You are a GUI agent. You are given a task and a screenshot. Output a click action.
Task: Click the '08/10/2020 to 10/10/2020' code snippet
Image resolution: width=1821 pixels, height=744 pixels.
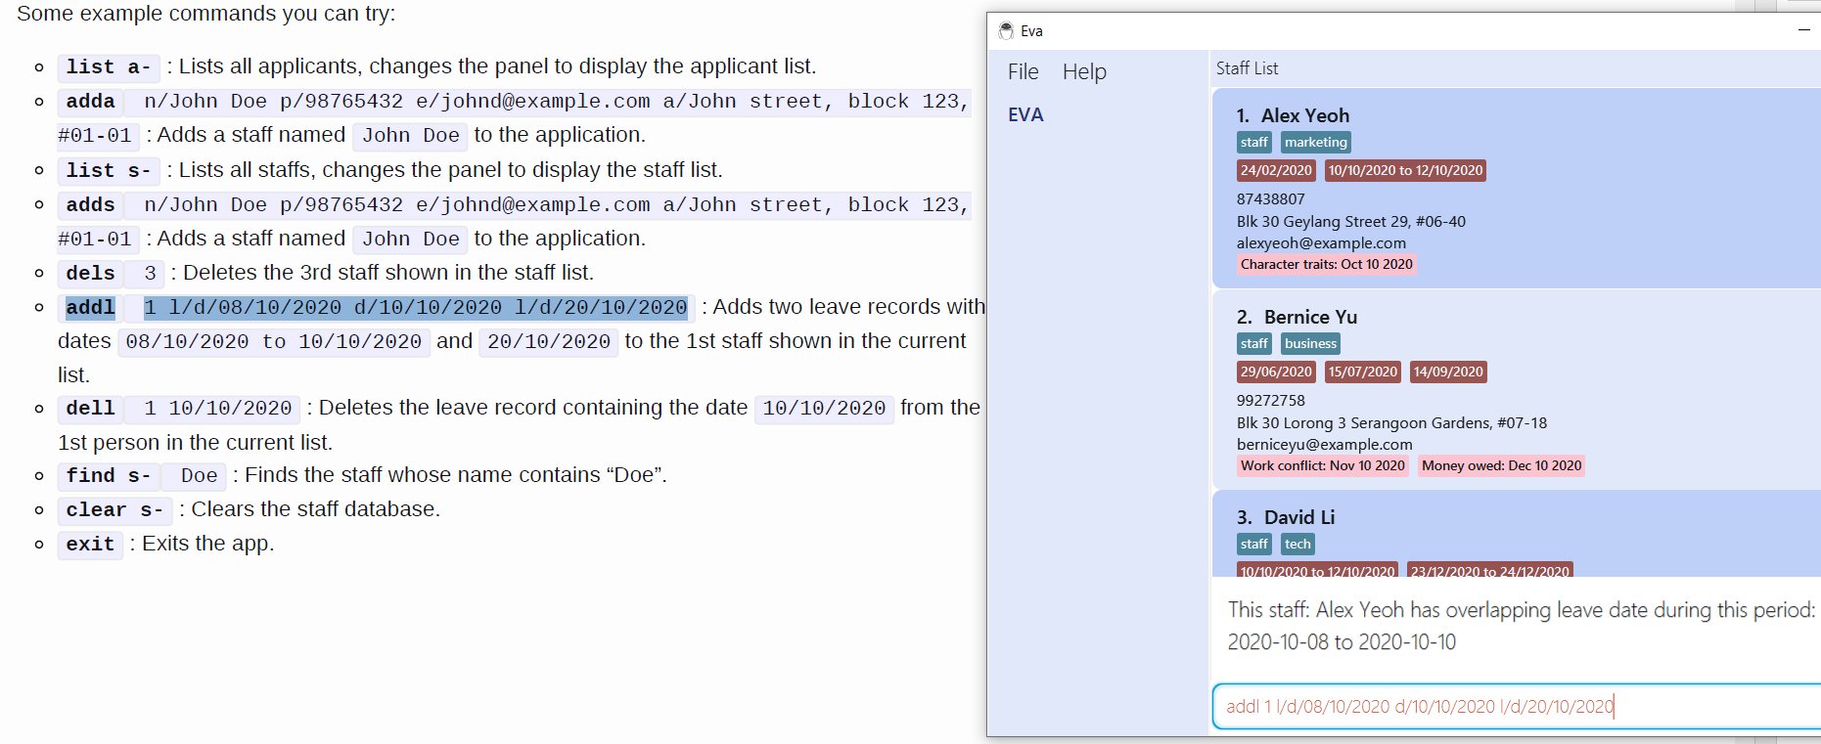pos(274,341)
